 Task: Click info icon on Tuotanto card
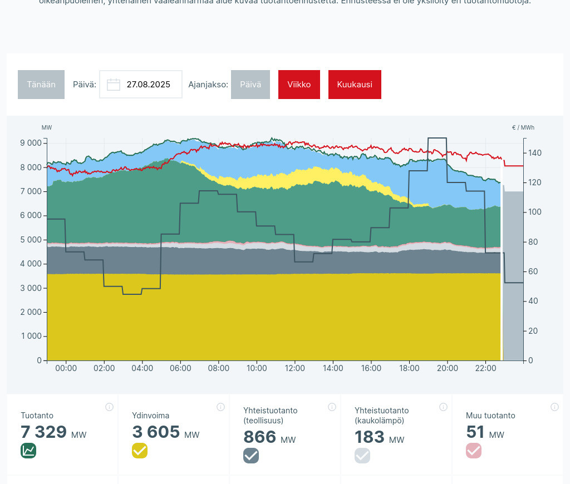109,407
